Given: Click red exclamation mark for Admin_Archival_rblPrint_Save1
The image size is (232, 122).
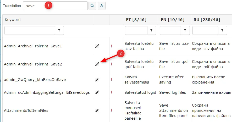Looking at the screenshot, I should tap(111, 46).
